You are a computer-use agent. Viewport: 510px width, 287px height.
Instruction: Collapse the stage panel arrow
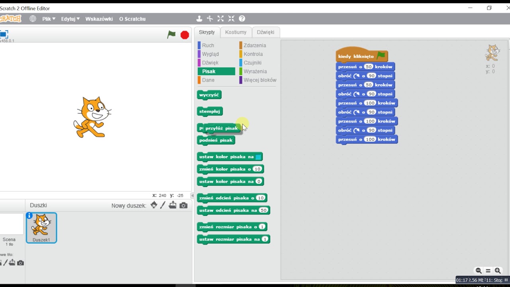coord(192,195)
